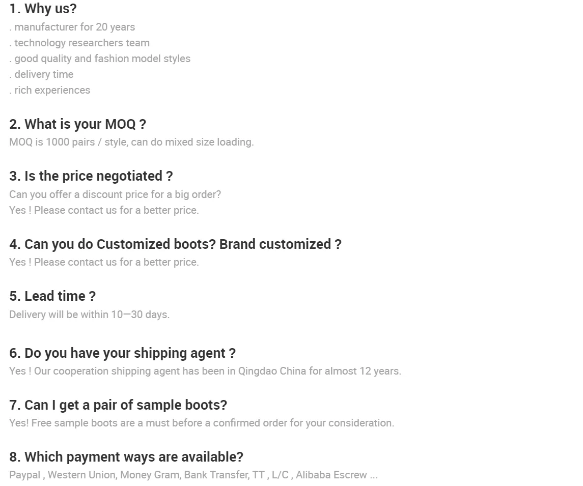Click the answer below the Customized boots question
Screen dimensions: 583x486
pos(104,262)
